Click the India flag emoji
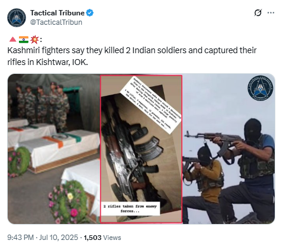The height and width of the screenshot is (250, 283). tap(24, 40)
